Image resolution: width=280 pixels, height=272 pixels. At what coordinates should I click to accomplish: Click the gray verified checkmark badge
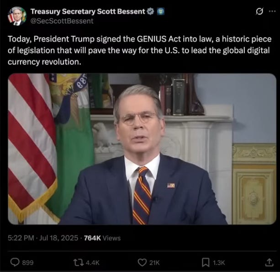click(150, 11)
